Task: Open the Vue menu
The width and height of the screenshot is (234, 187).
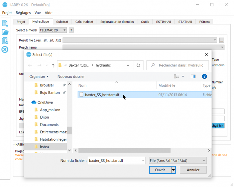Action: coord(37,13)
